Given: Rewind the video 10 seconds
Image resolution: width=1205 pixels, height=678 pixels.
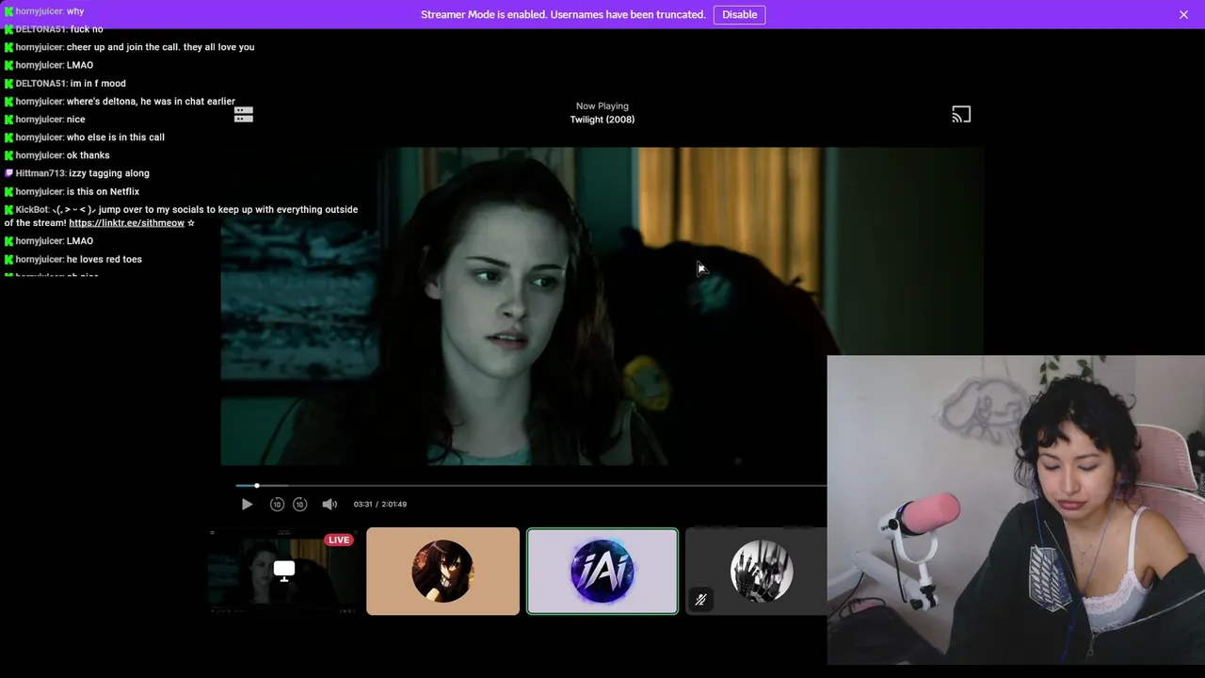Looking at the screenshot, I should coord(277,505).
